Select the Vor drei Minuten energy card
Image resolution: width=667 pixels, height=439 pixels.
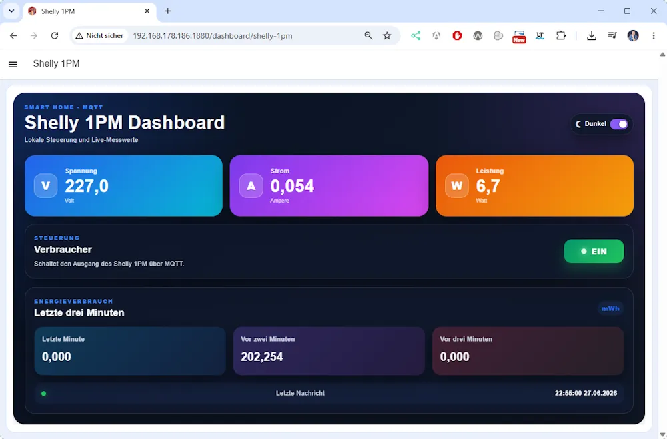pos(528,351)
